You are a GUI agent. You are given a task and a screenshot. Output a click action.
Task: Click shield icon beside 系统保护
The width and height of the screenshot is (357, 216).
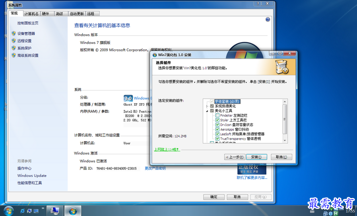click(14, 48)
